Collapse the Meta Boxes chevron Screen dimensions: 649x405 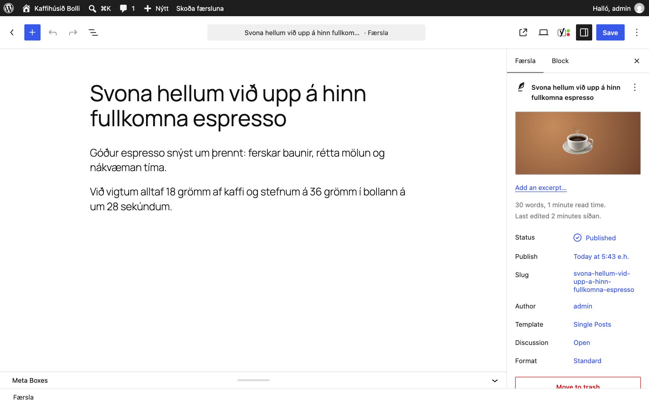(495, 380)
